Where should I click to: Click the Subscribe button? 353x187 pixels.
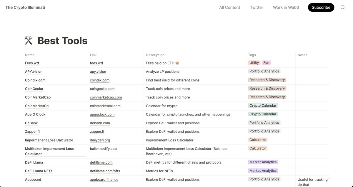(321, 7)
